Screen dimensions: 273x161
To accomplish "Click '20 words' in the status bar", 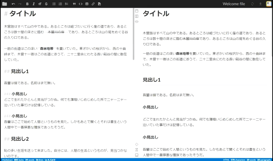I will 251,160.
